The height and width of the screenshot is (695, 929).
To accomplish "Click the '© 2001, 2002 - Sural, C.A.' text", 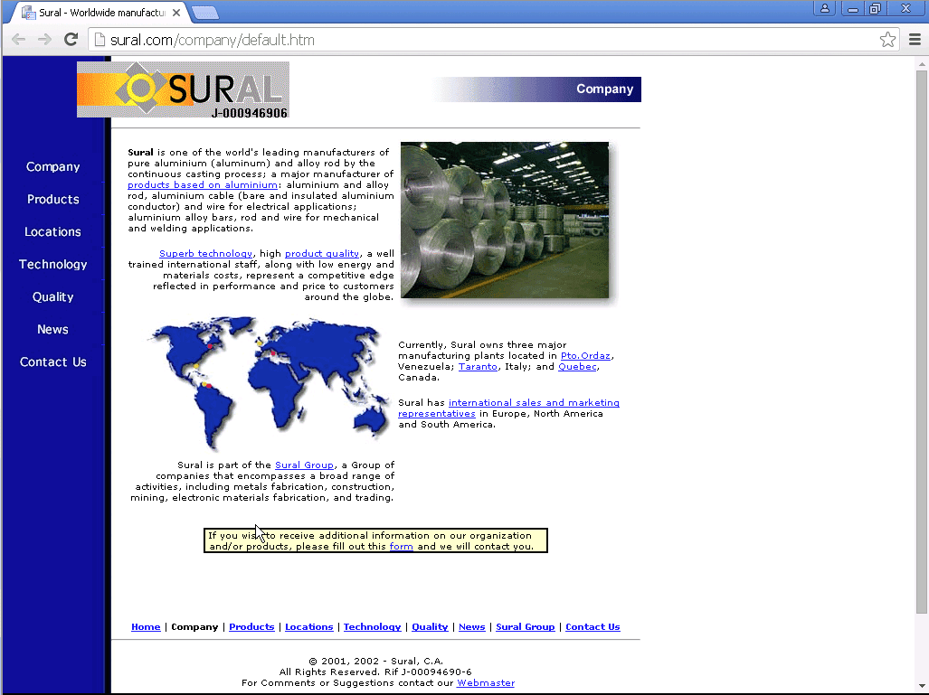I will pos(375,662).
